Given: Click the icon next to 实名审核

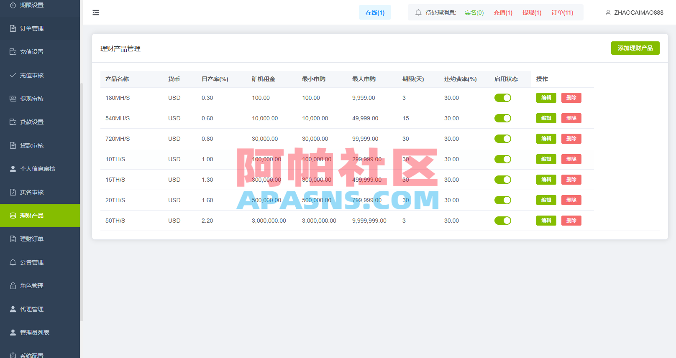Looking at the screenshot, I should click(x=13, y=192).
